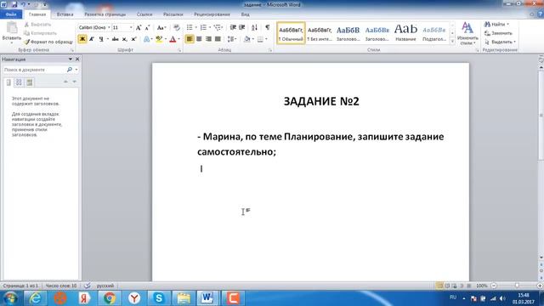
Task: Open the Text Effects icon
Action: (x=146, y=39)
